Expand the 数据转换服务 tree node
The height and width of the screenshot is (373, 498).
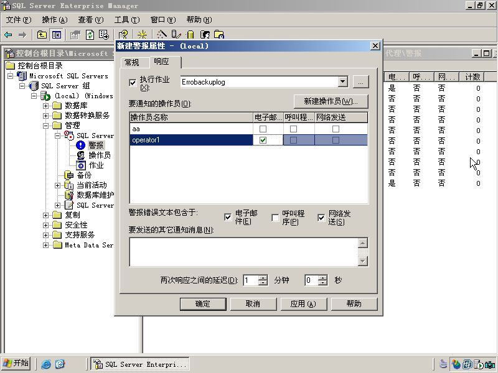[x=45, y=116]
